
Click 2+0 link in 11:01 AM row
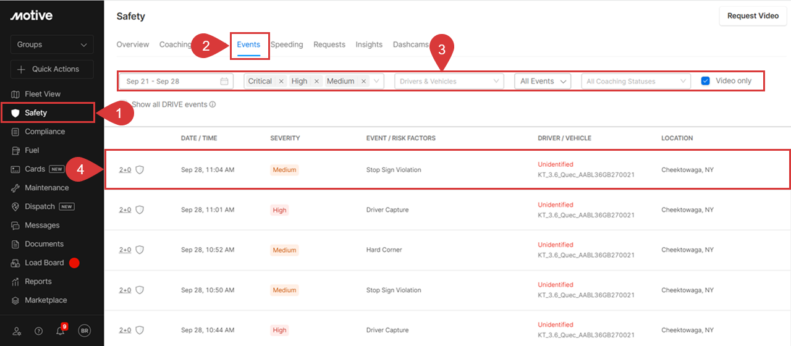(125, 209)
